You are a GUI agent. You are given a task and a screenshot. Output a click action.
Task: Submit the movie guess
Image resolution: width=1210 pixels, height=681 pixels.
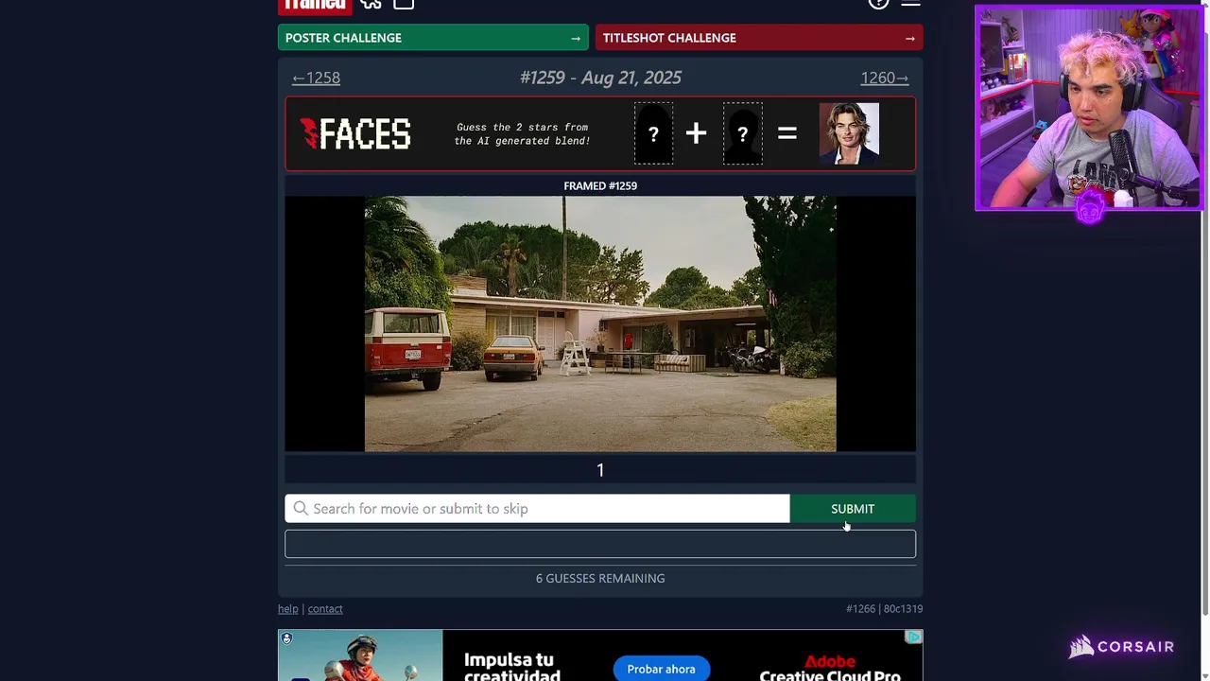[853, 509]
